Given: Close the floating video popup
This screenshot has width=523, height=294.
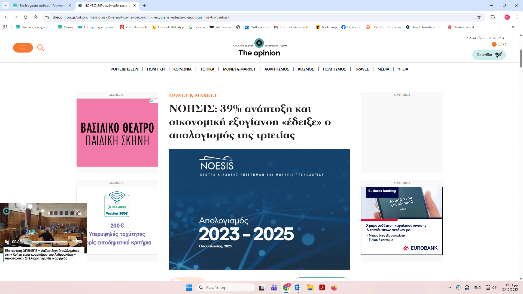Looking at the screenshot, I should click(x=77, y=211).
